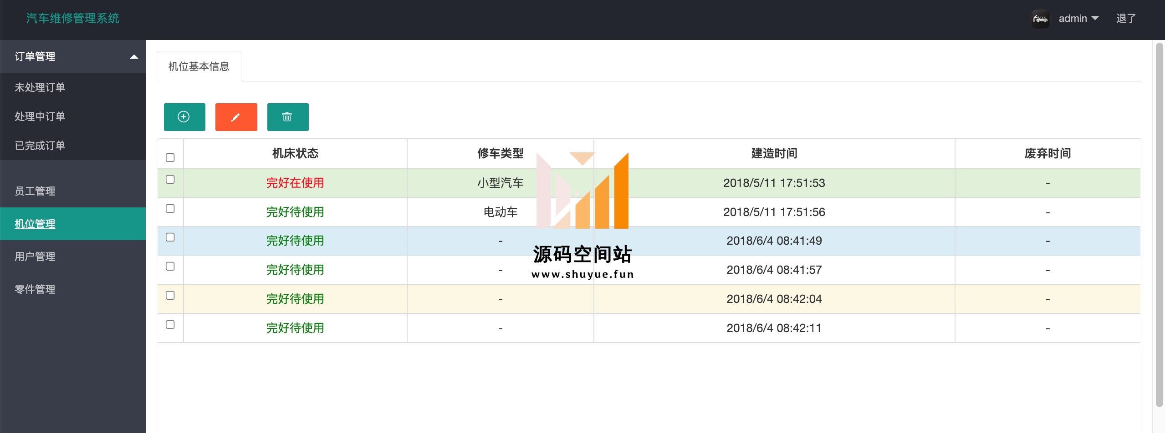Go to 用户管理 menu item
Screen dimensions: 1165x433
click(x=73, y=257)
